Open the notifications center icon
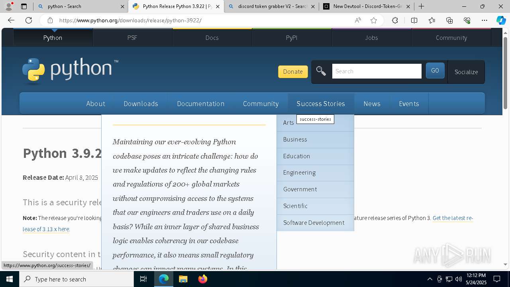Screen dimensions: 510x287 click(497, 279)
